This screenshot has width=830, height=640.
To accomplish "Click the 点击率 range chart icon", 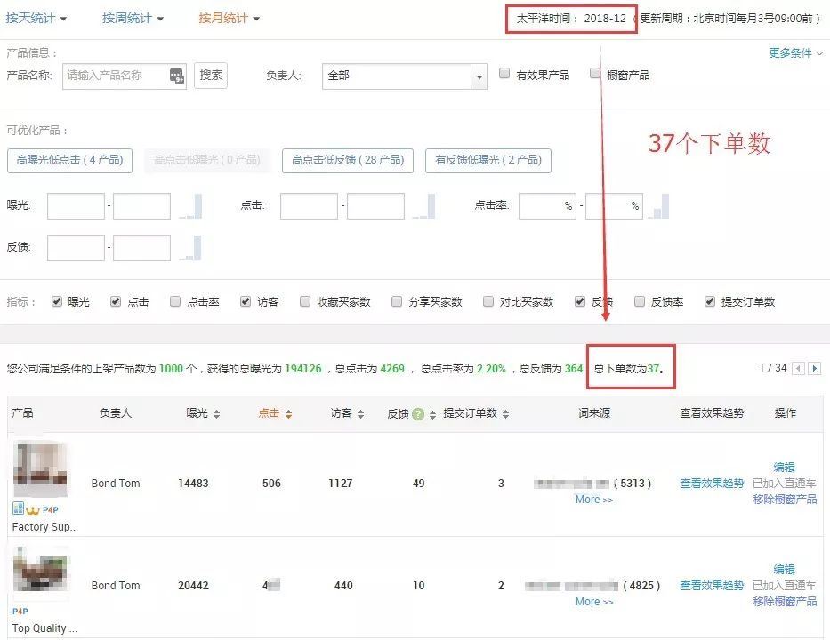I will point(658,206).
